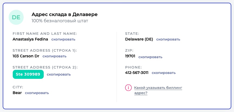Viewport: 234px width, 112px height.
Task: Copy street address 103 Carson Dr
Action: [54, 56]
